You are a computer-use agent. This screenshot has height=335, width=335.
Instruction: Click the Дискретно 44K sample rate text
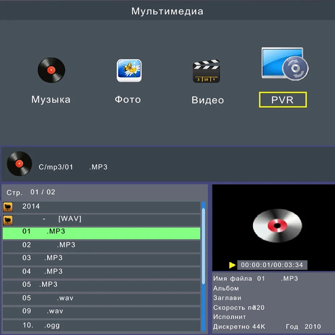[239, 327]
